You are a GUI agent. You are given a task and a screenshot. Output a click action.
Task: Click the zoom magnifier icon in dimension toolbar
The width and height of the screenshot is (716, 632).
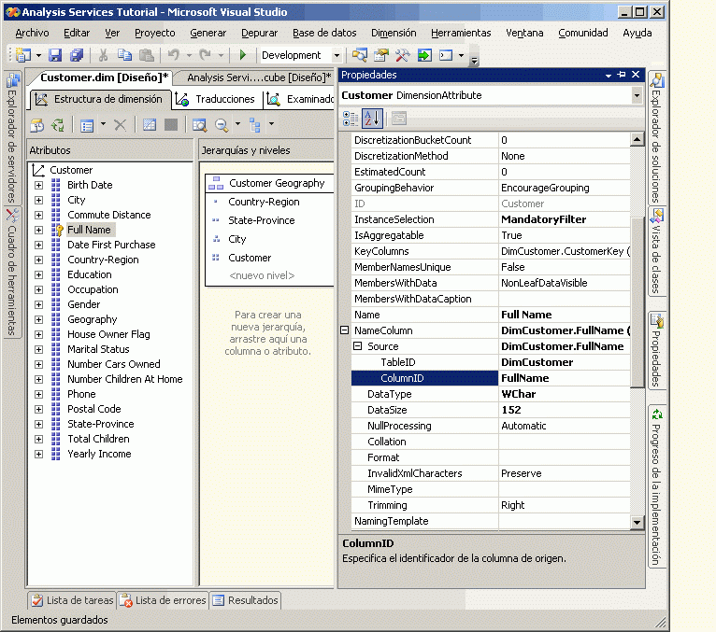(x=222, y=124)
